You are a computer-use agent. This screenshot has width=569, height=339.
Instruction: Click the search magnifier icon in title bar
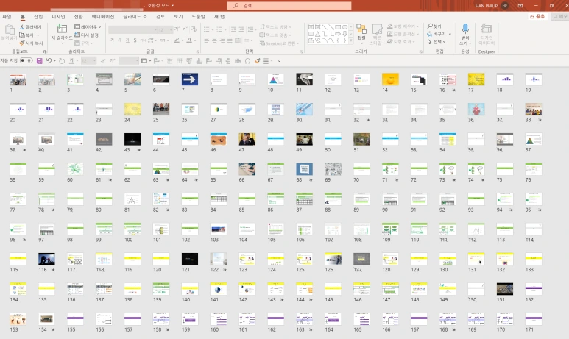[236, 5]
